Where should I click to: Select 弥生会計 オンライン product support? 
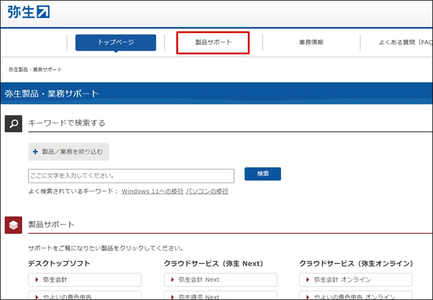[x=356, y=279]
